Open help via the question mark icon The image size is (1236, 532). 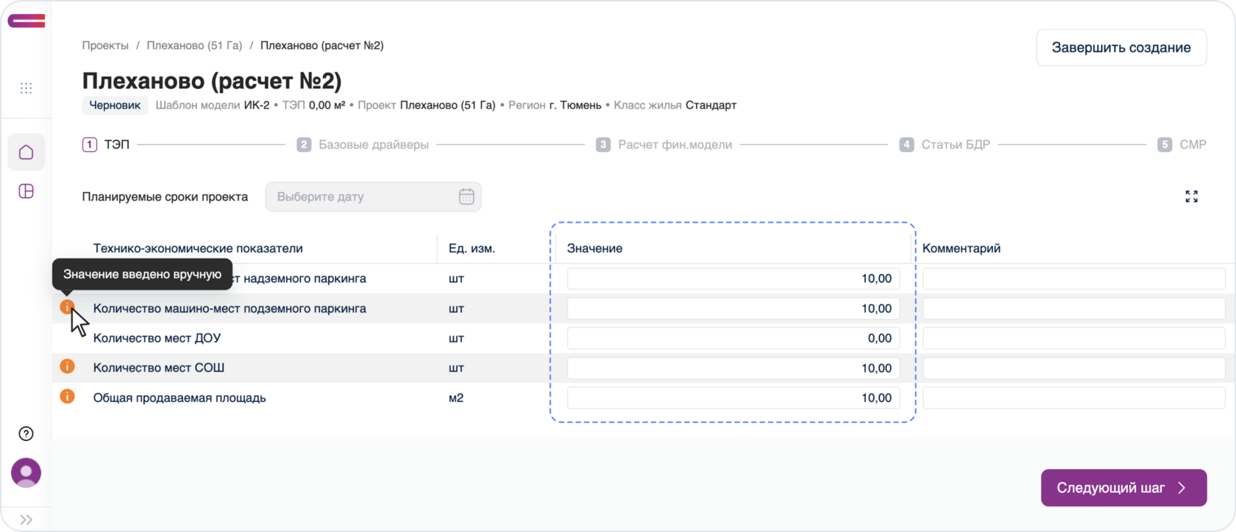point(26,434)
